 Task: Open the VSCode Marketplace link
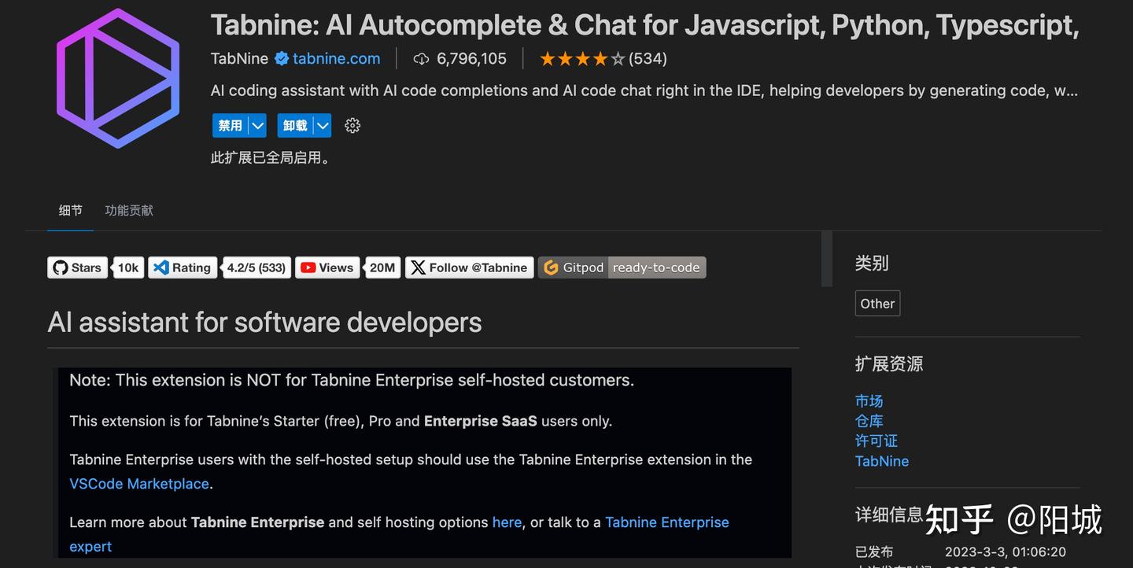coord(139,484)
